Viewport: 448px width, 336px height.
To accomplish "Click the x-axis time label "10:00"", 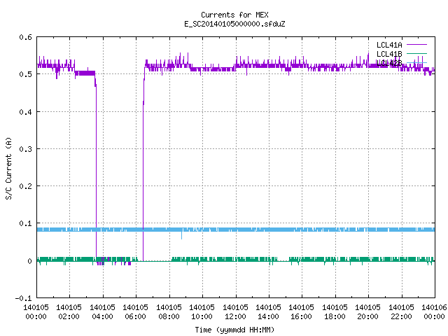I will (202, 316).
